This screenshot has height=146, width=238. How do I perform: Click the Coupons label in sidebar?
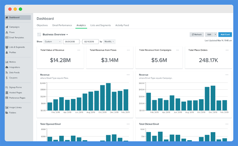13,78
